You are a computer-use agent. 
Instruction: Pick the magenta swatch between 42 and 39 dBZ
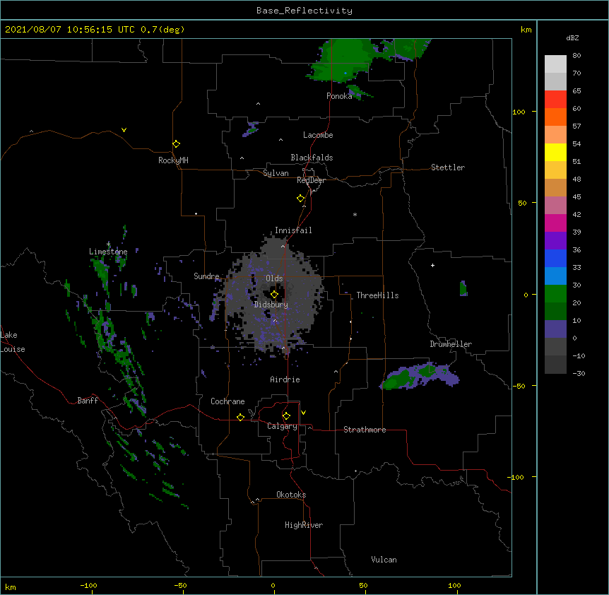pyautogui.click(x=555, y=223)
